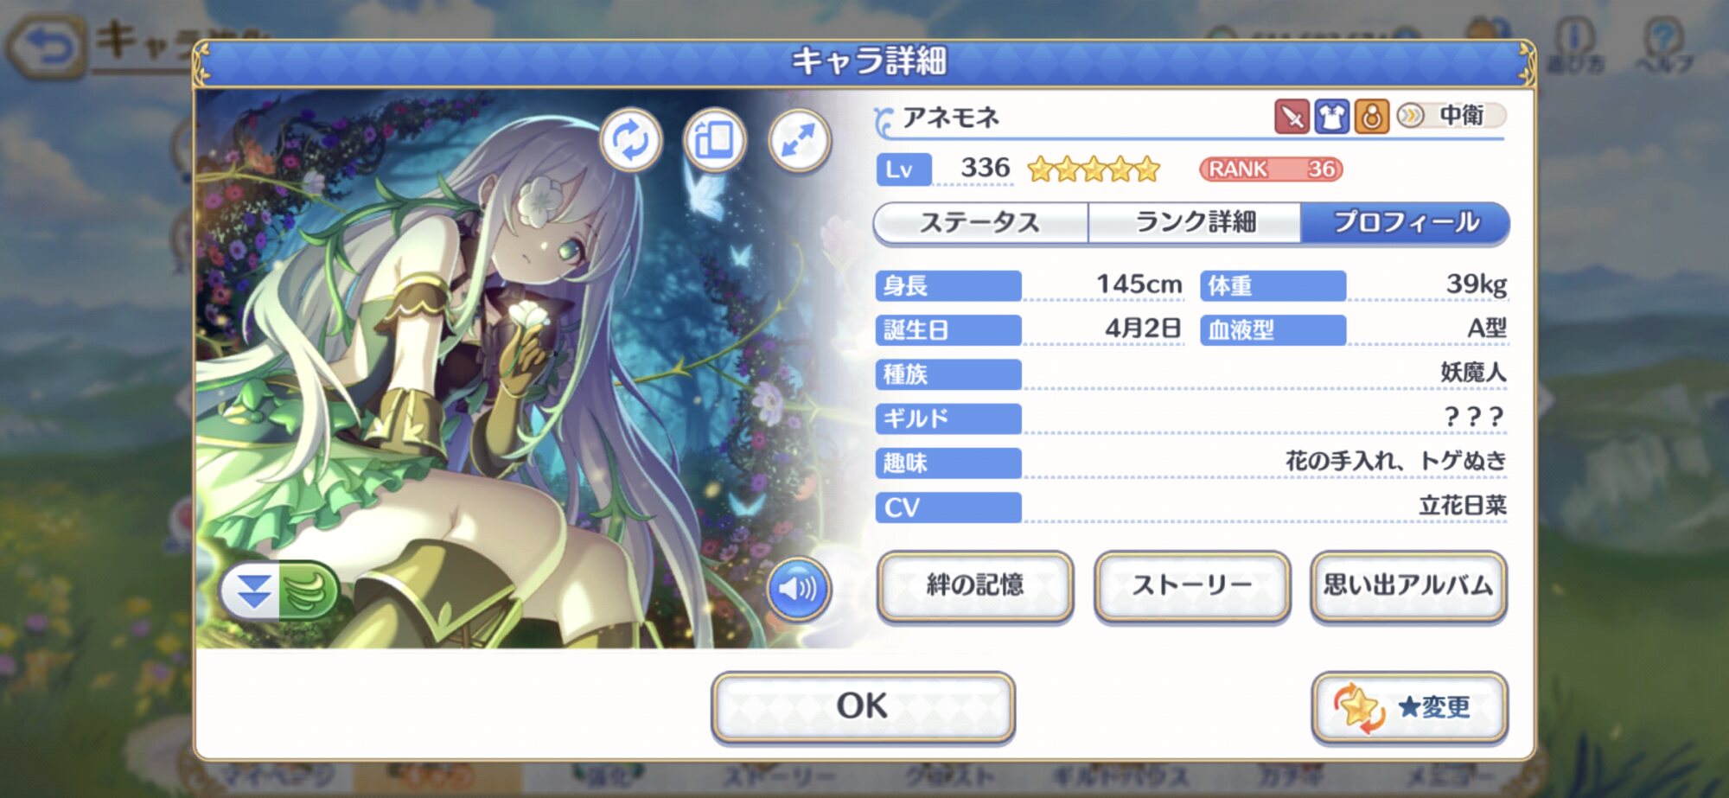Toggle the green down-arrow leaf switch
This screenshot has height=798, width=1729.
click(279, 591)
